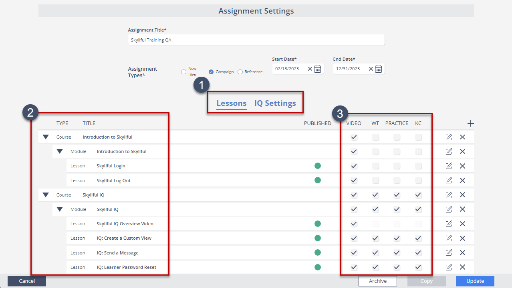
Task: Collapse the Skyllful IQ module
Action: point(60,209)
